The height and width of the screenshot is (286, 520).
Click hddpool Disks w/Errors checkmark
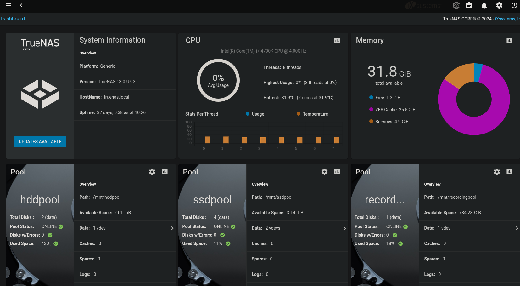pyautogui.click(x=50, y=235)
